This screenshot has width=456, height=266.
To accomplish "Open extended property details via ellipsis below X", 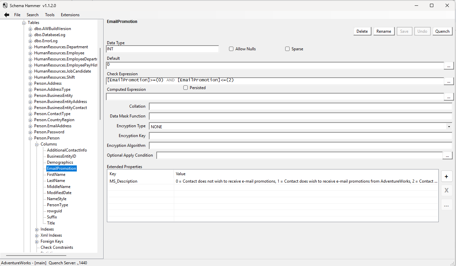I will [447, 205].
